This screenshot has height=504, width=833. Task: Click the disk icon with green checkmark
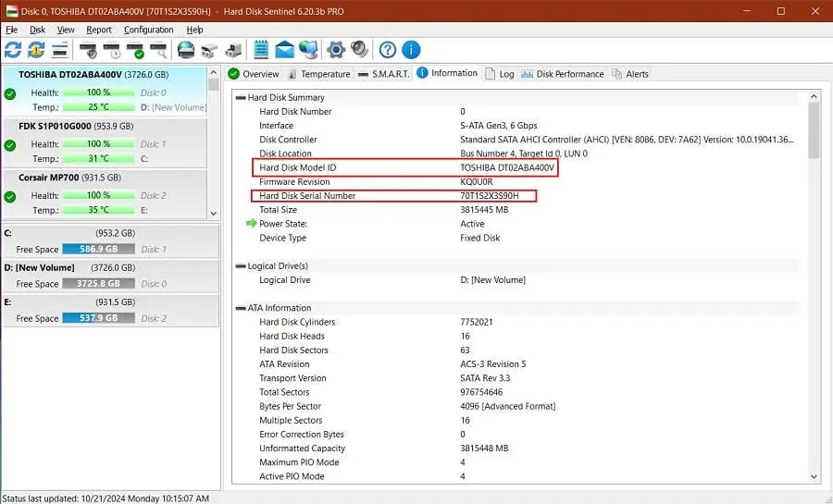coord(135,50)
